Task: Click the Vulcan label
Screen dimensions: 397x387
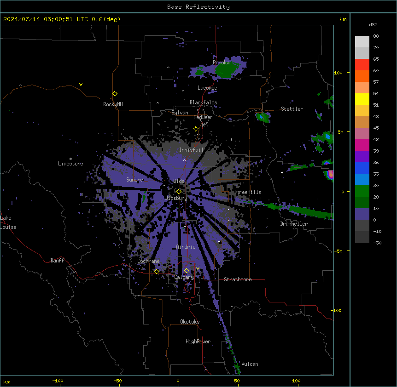Action: pos(250,364)
